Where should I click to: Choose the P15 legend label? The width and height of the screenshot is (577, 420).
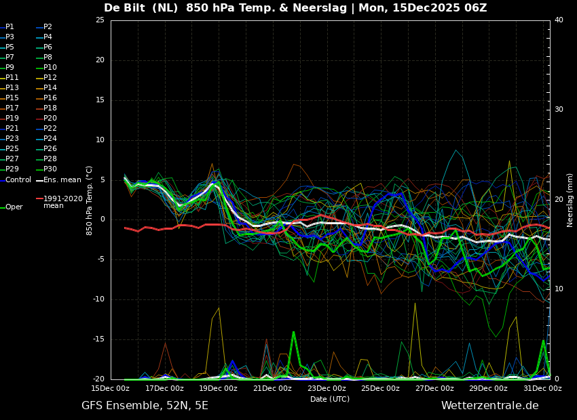12,98
